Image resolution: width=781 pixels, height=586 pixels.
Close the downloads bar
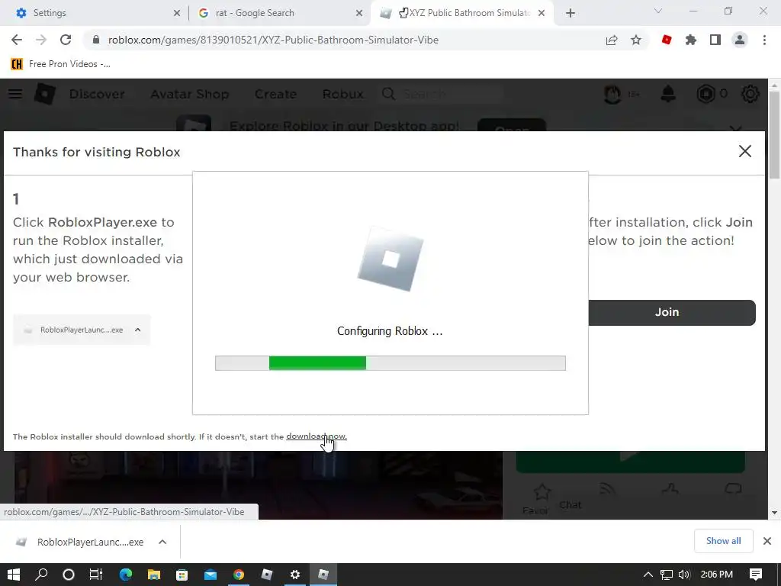767,541
